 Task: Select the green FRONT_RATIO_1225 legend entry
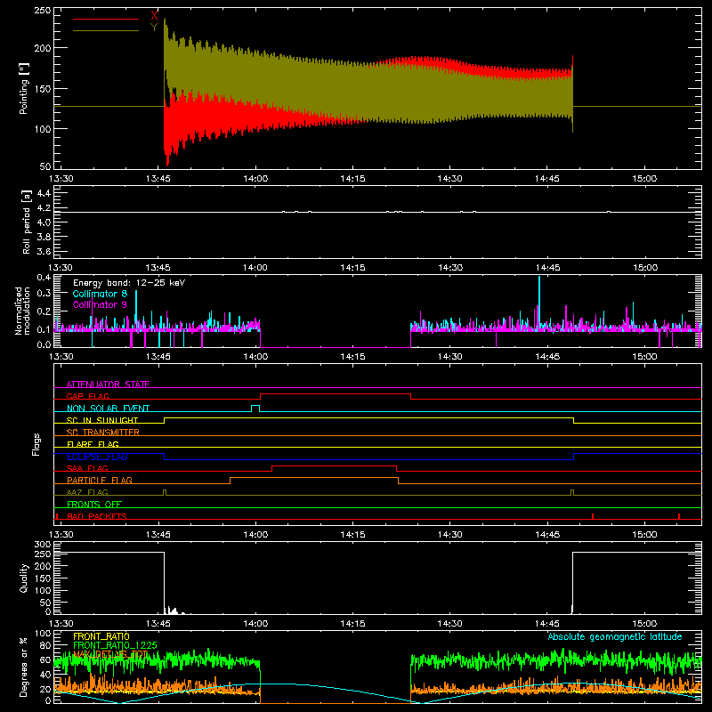point(116,645)
